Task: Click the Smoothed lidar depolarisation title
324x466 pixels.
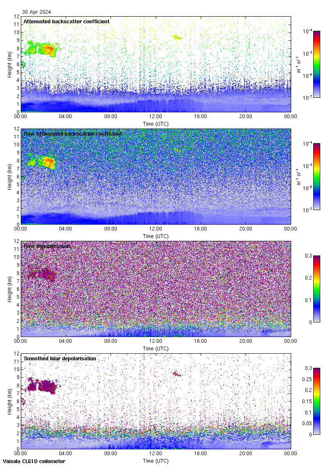Action: pyautogui.click(x=60, y=358)
